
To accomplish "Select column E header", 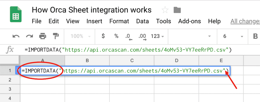I will (x=221, y=60).
